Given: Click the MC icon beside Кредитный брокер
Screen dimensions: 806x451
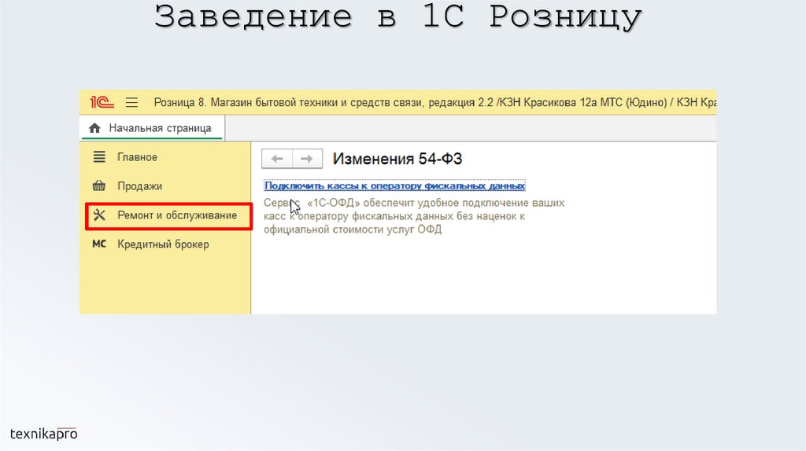Looking at the screenshot, I should click(x=99, y=244).
